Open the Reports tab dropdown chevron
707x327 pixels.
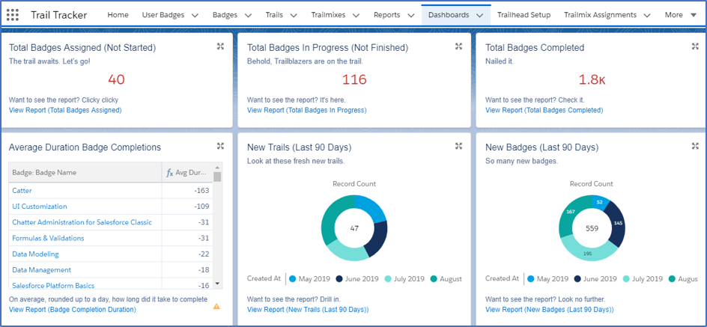tap(410, 15)
